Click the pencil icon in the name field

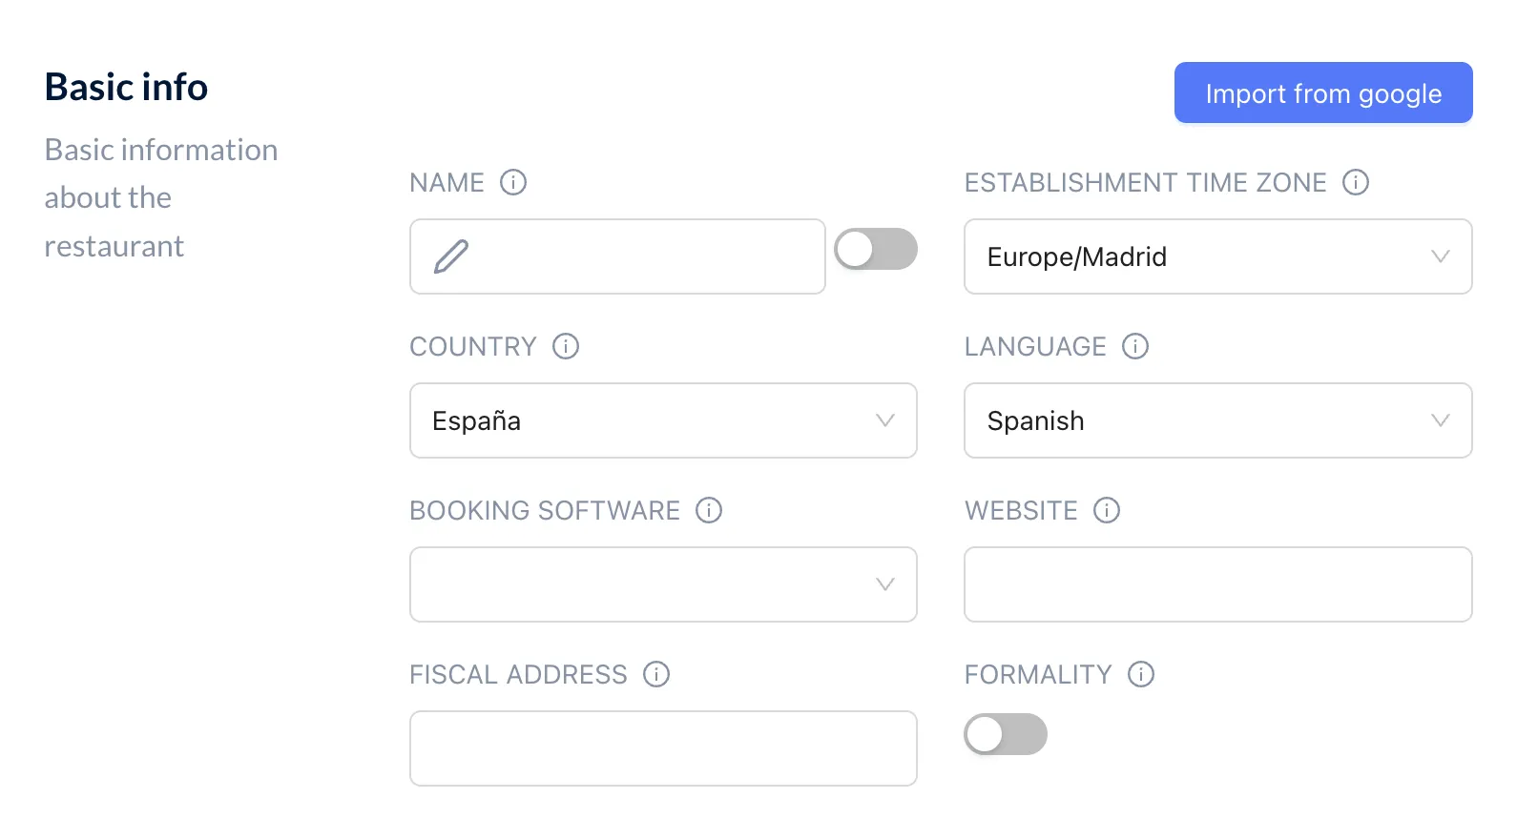click(x=451, y=256)
